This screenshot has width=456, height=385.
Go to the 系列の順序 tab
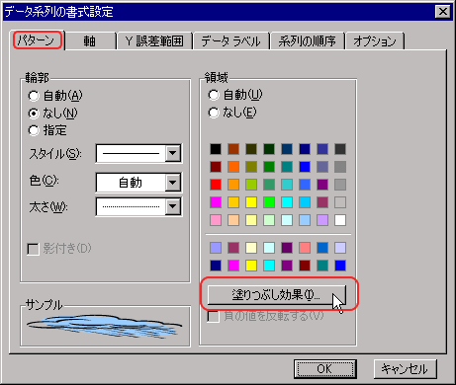(x=307, y=41)
